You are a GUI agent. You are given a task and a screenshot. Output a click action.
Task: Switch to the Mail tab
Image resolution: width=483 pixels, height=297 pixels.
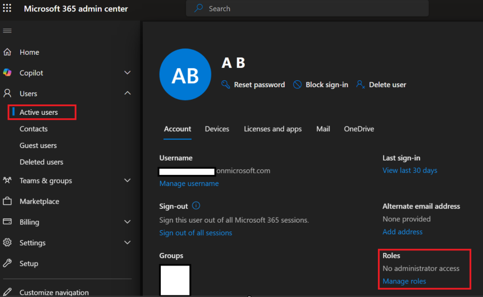[323, 129]
